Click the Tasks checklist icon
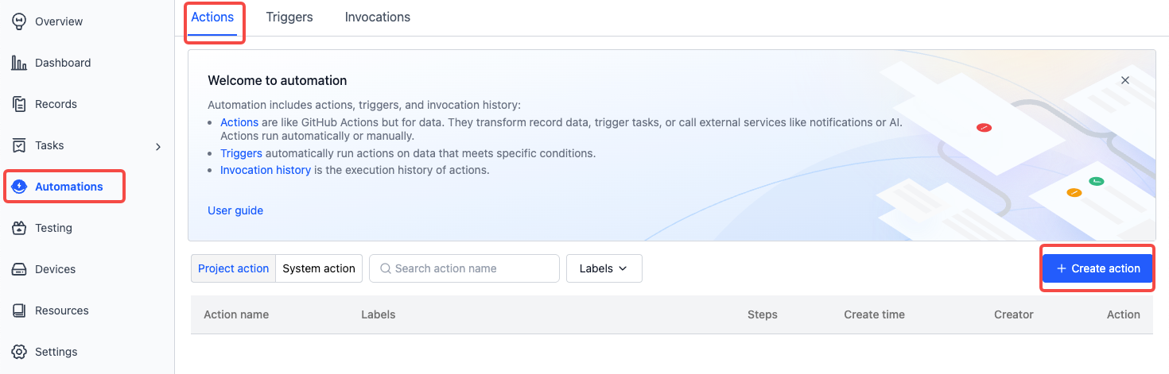 click(x=20, y=145)
